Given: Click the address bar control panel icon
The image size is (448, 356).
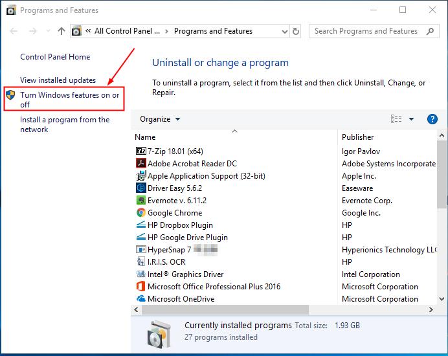Looking at the screenshot, I should click(x=76, y=31).
